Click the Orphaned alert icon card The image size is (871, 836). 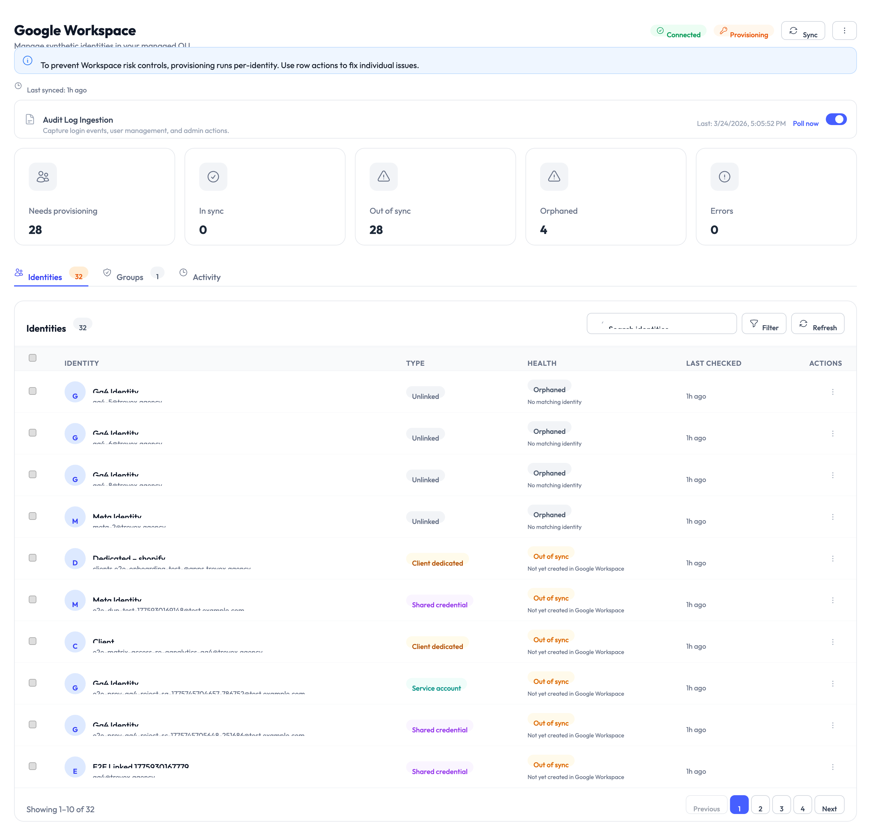(x=554, y=176)
